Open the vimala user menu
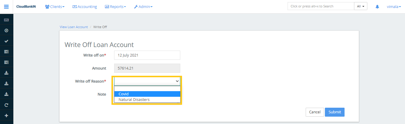The width and height of the screenshot is (405, 124). pos(394,7)
